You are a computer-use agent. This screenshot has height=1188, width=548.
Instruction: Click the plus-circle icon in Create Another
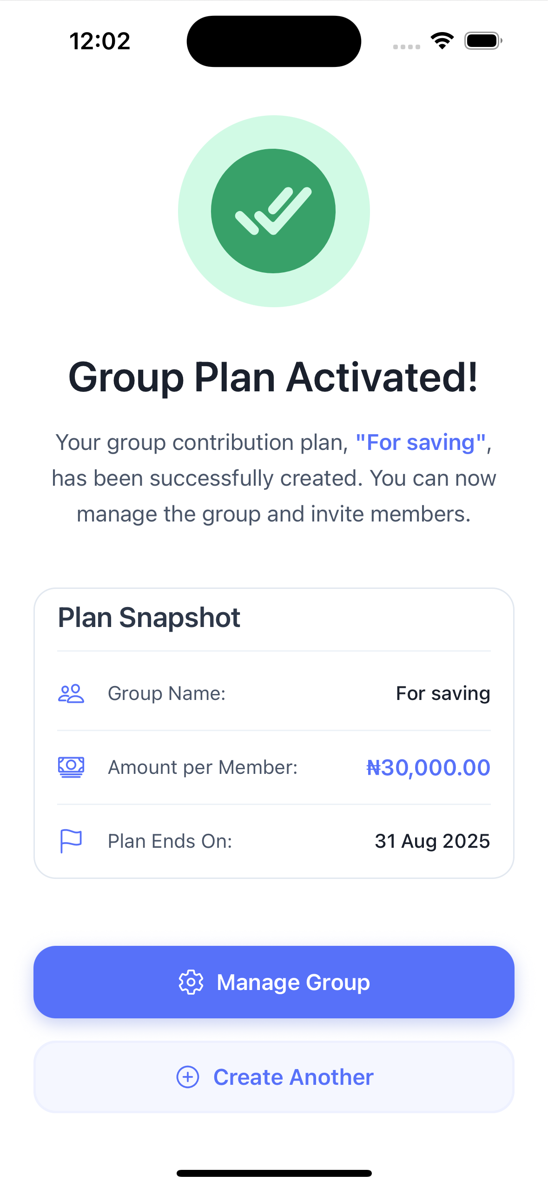(x=188, y=1077)
